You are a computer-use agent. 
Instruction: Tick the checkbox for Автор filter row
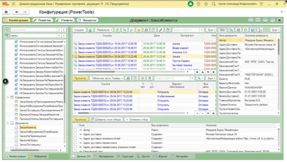(x=75, y=130)
